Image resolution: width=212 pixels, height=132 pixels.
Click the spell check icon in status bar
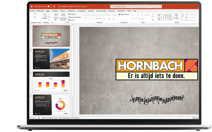point(39,118)
